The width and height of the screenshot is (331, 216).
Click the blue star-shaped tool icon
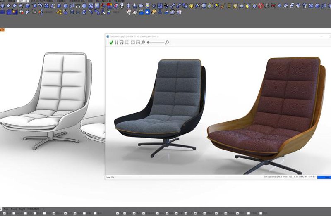click(x=135, y=6)
